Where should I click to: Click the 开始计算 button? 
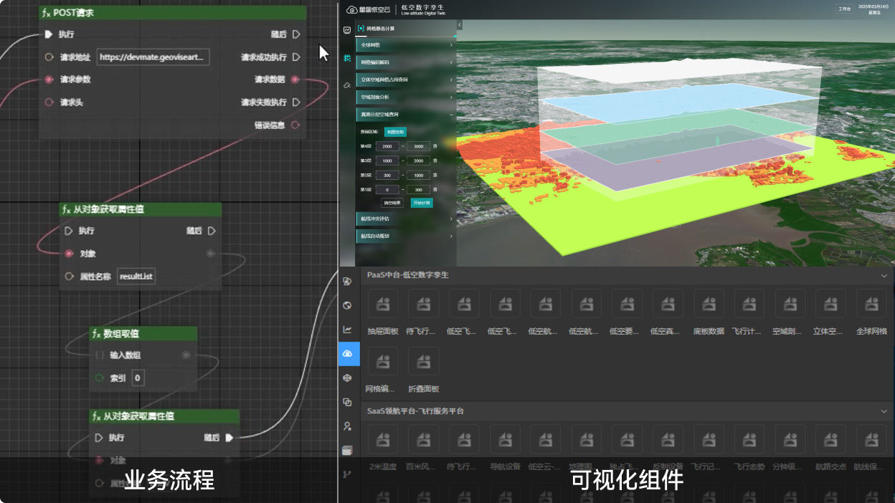422,203
